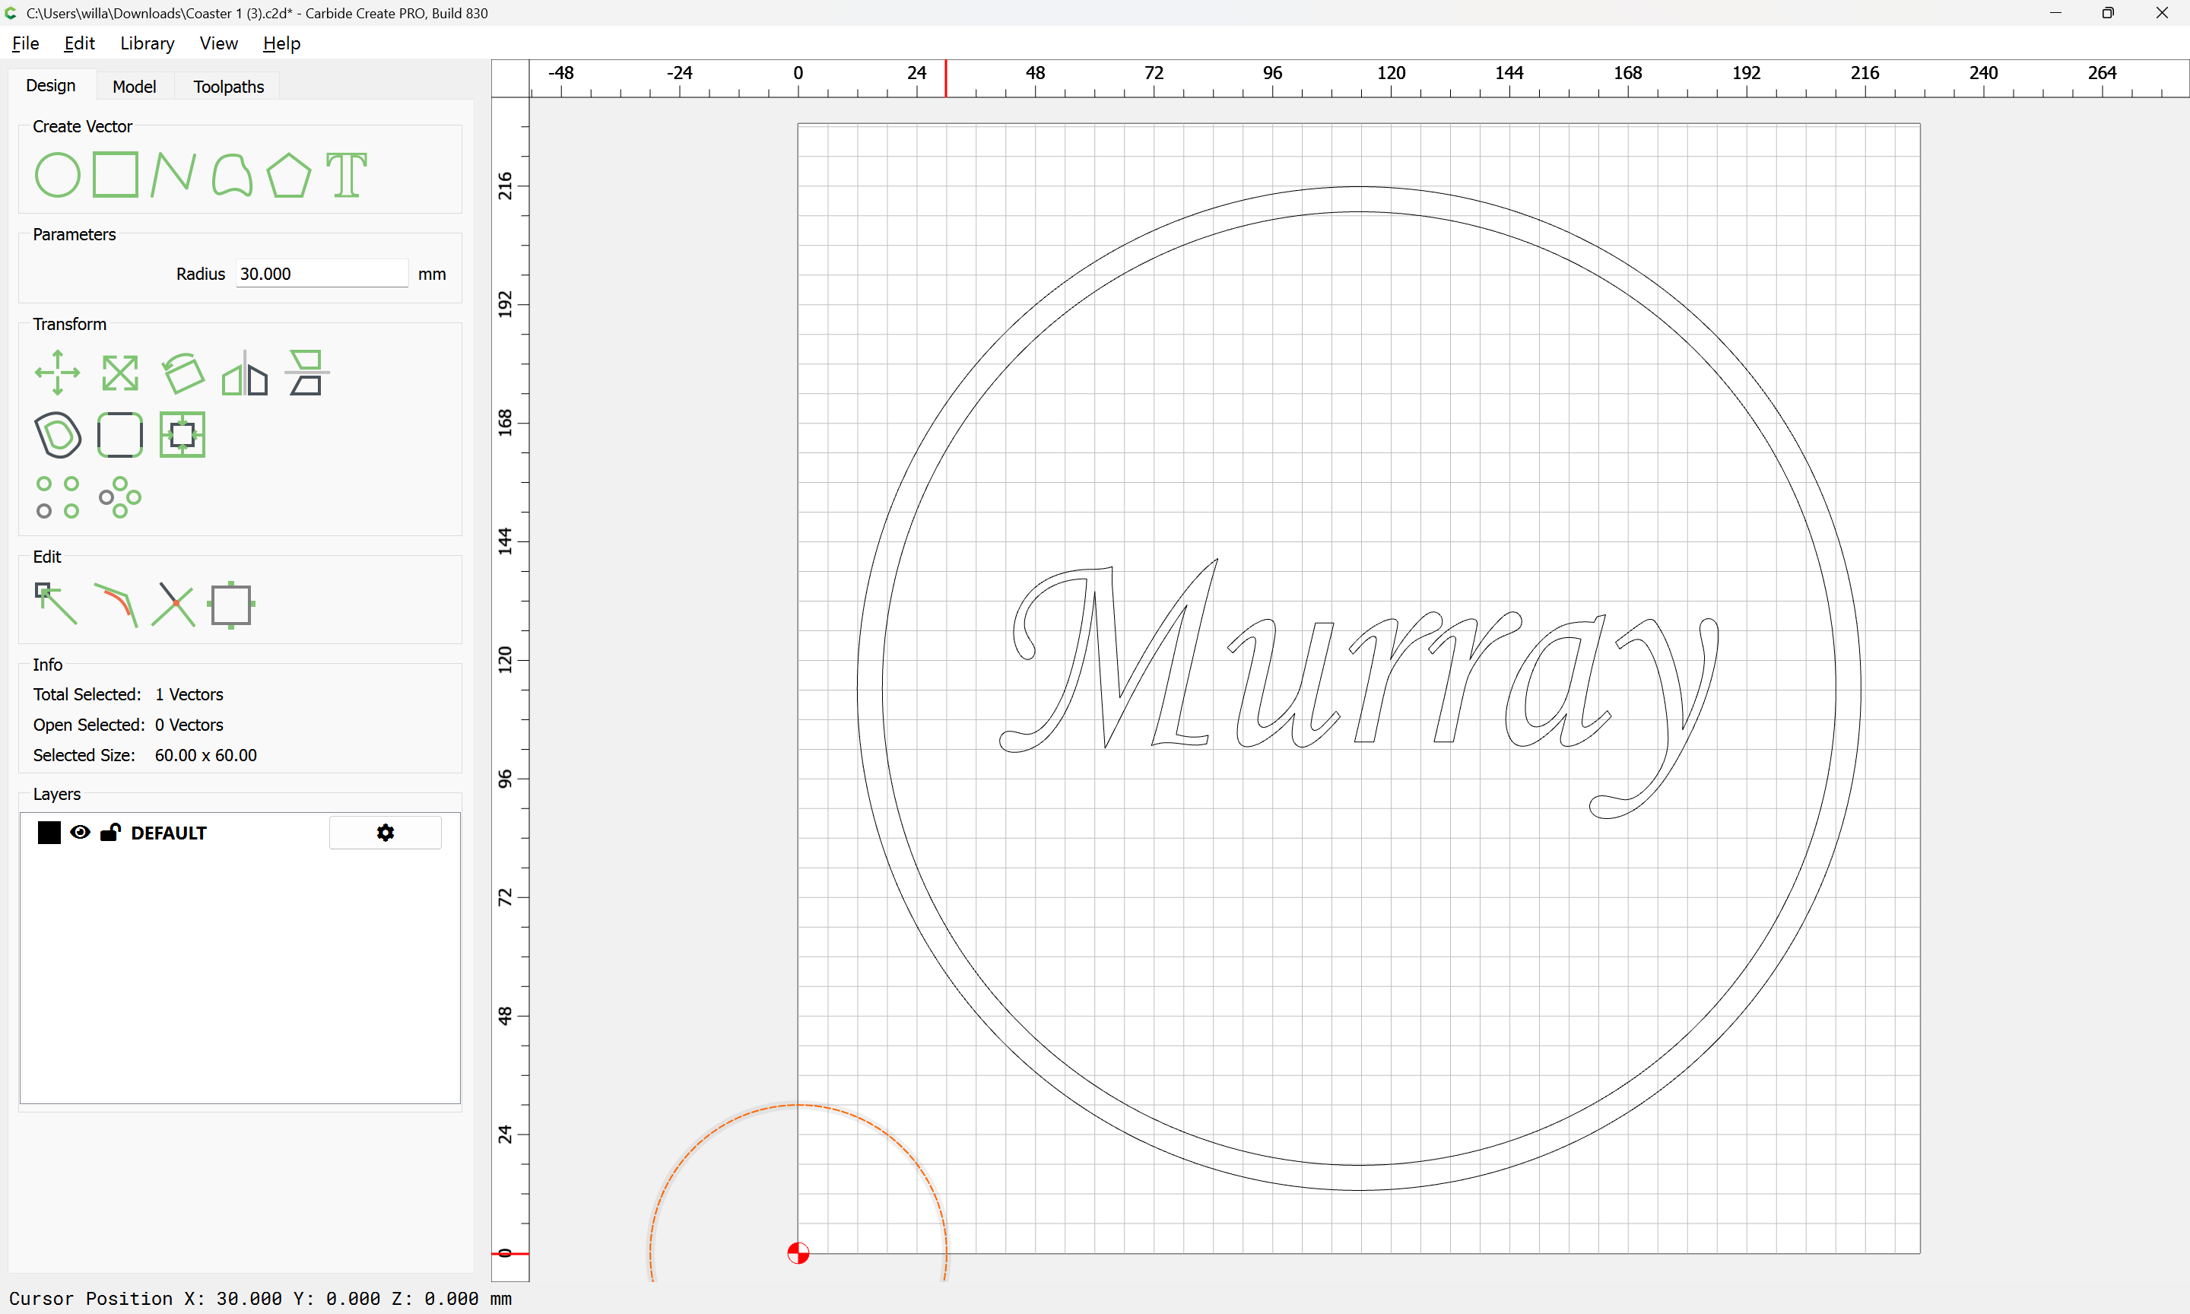This screenshot has width=2190, height=1314.
Task: Click the Radius input field
Action: point(320,274)
